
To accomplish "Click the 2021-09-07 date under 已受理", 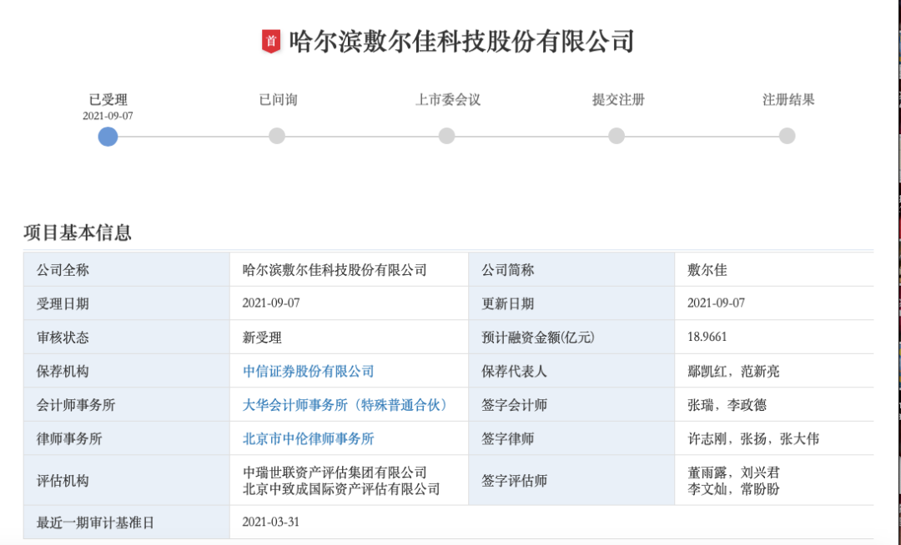I will pos(108,116).
